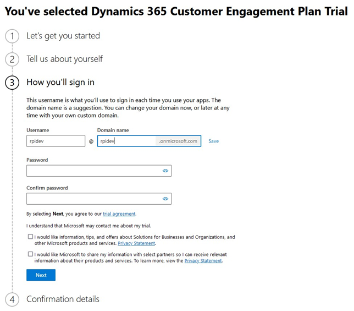This screenshot has height=311, width=354.
Task: Open Privacy Statement link under the partners checkbox
Action: coord(203,261)
